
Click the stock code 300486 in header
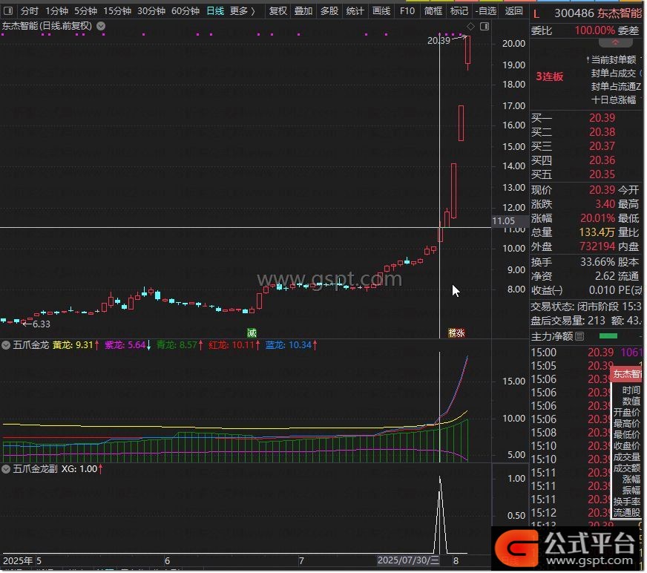[576, 13]
